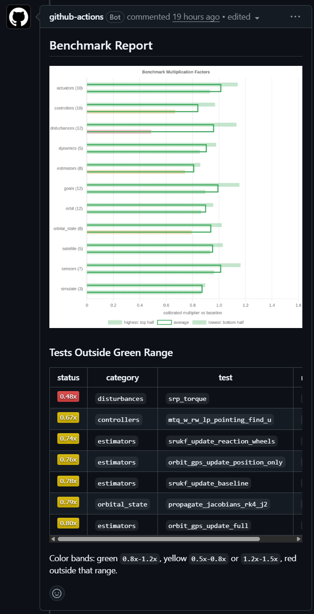Click the orbit_gps_update_full test cell
Screen dimensions: 314x614
coord(225,525)
